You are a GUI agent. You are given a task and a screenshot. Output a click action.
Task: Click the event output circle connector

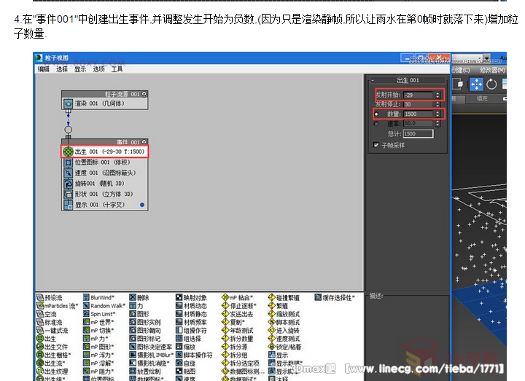click(69, 130)
